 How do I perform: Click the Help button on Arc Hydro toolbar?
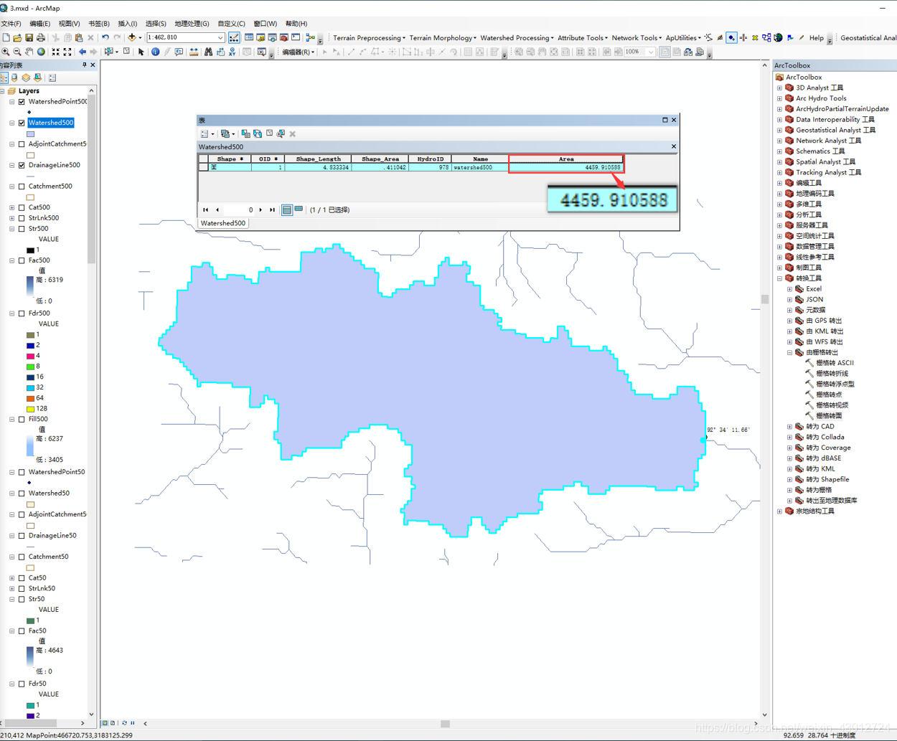point(817,38)
